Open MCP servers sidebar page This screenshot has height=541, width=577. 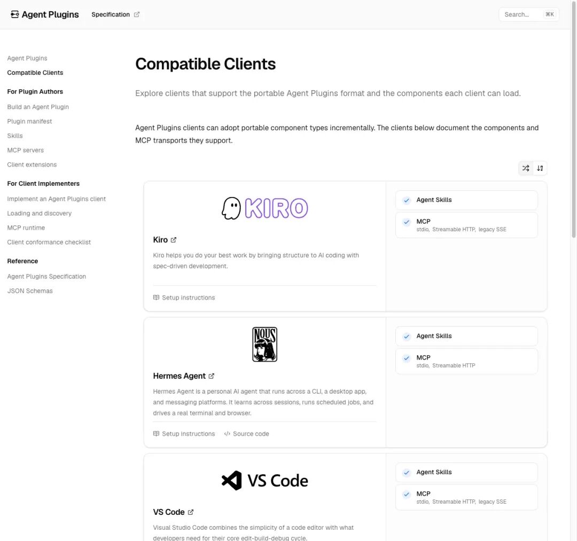[x=26, y=150]
